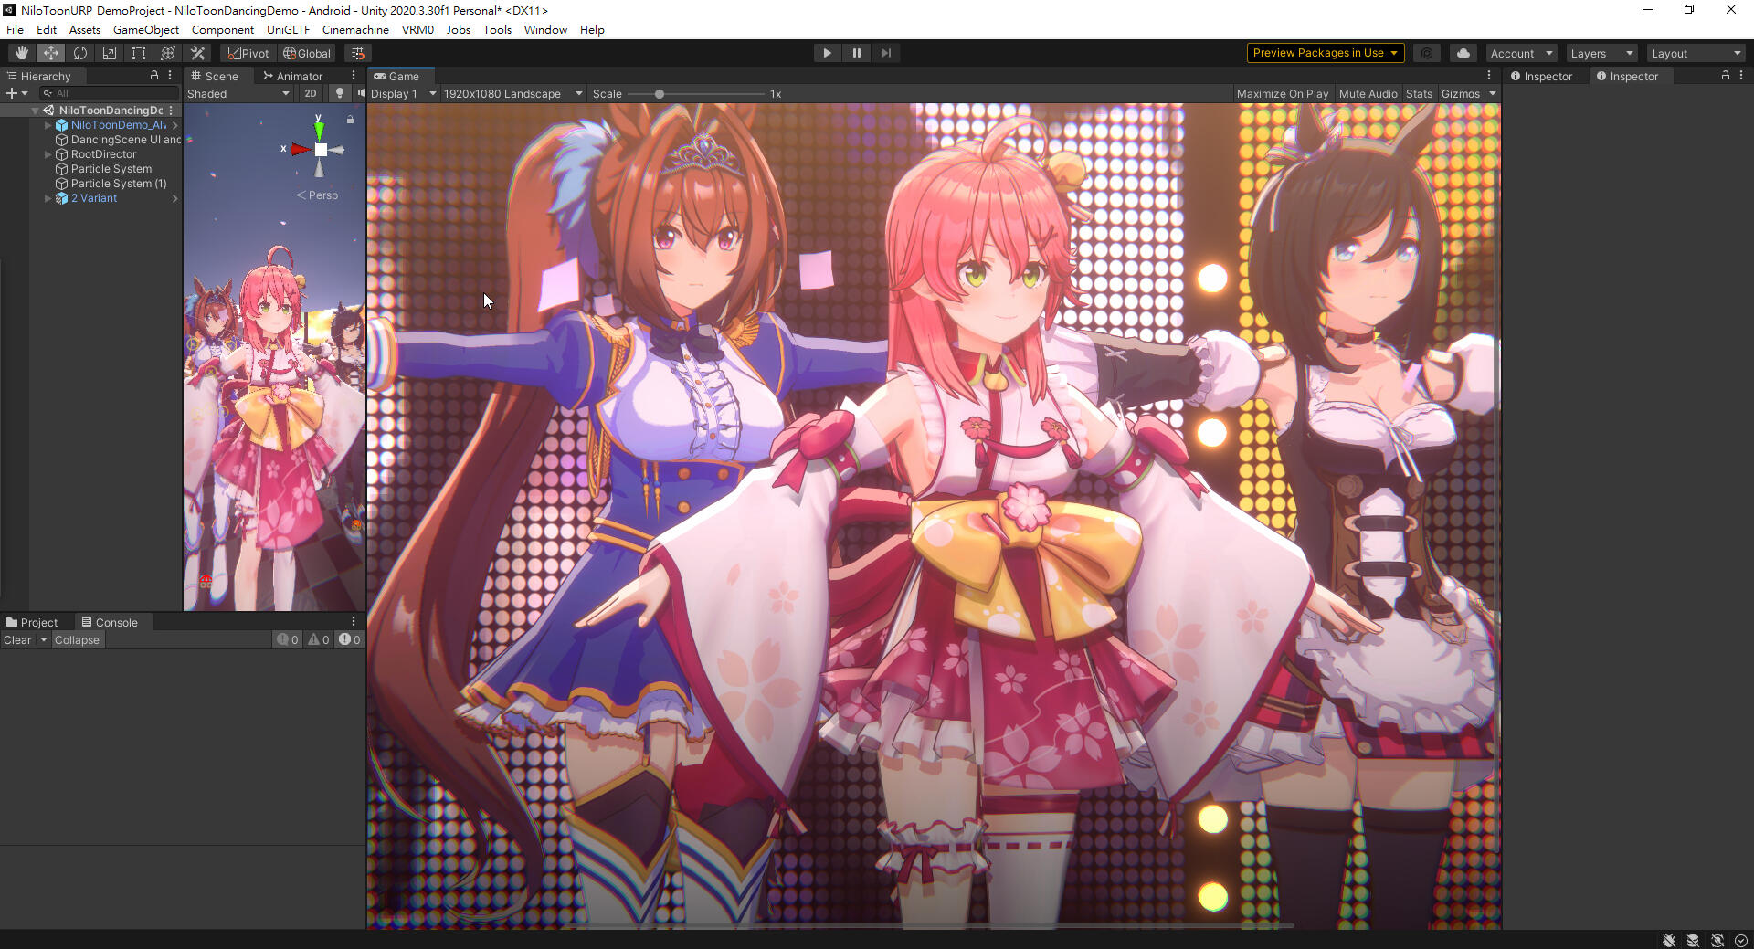The width and height of the screenshot is (1754, 949).
Task: Toggle console info message filter
Action: [288, 639]
